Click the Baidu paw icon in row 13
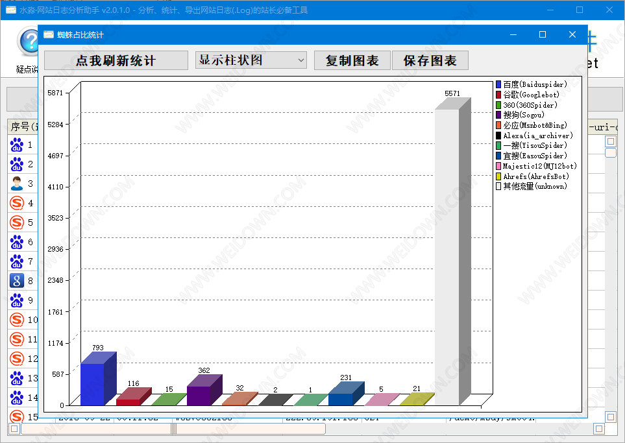The height and width of the screenshot is (443, 625). [x=17, y=378]
